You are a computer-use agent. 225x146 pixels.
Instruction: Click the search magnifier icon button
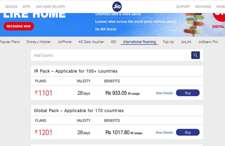click(x=195, y=55)
